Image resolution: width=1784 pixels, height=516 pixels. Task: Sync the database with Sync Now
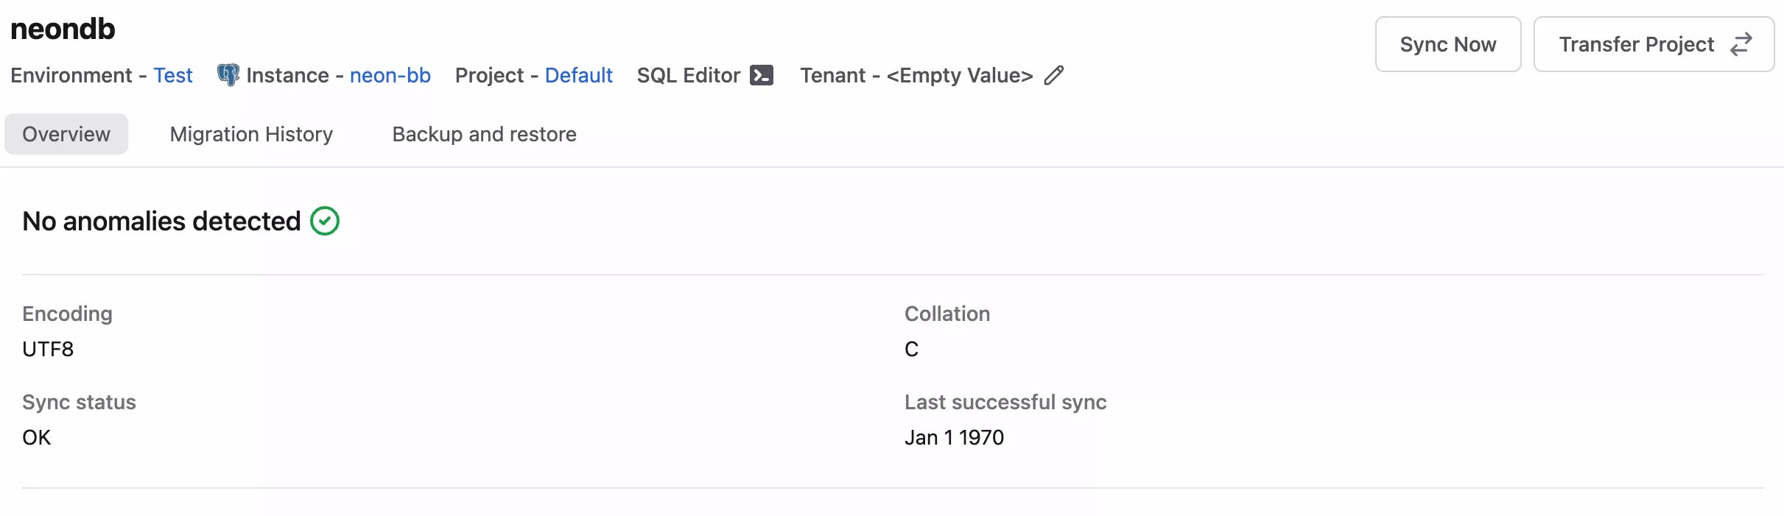(x=1448, y=44)
